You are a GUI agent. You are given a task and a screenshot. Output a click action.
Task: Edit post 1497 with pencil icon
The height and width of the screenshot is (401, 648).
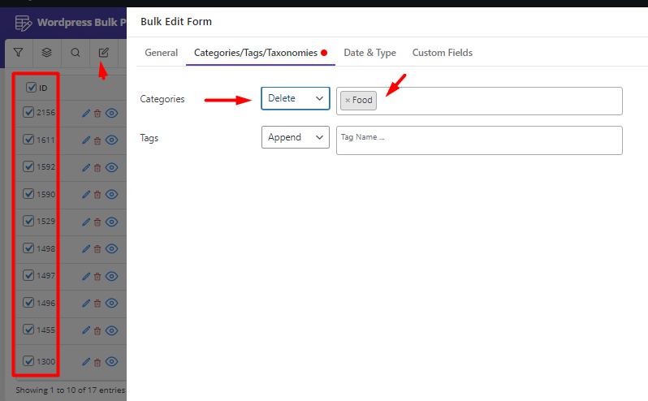point(86,276)
